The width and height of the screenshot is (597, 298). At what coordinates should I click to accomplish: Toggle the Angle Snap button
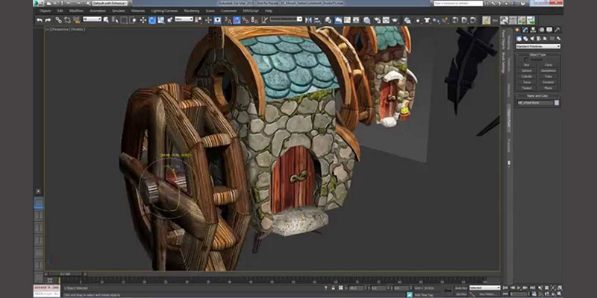pyautogui.click(x=237, y=20)
